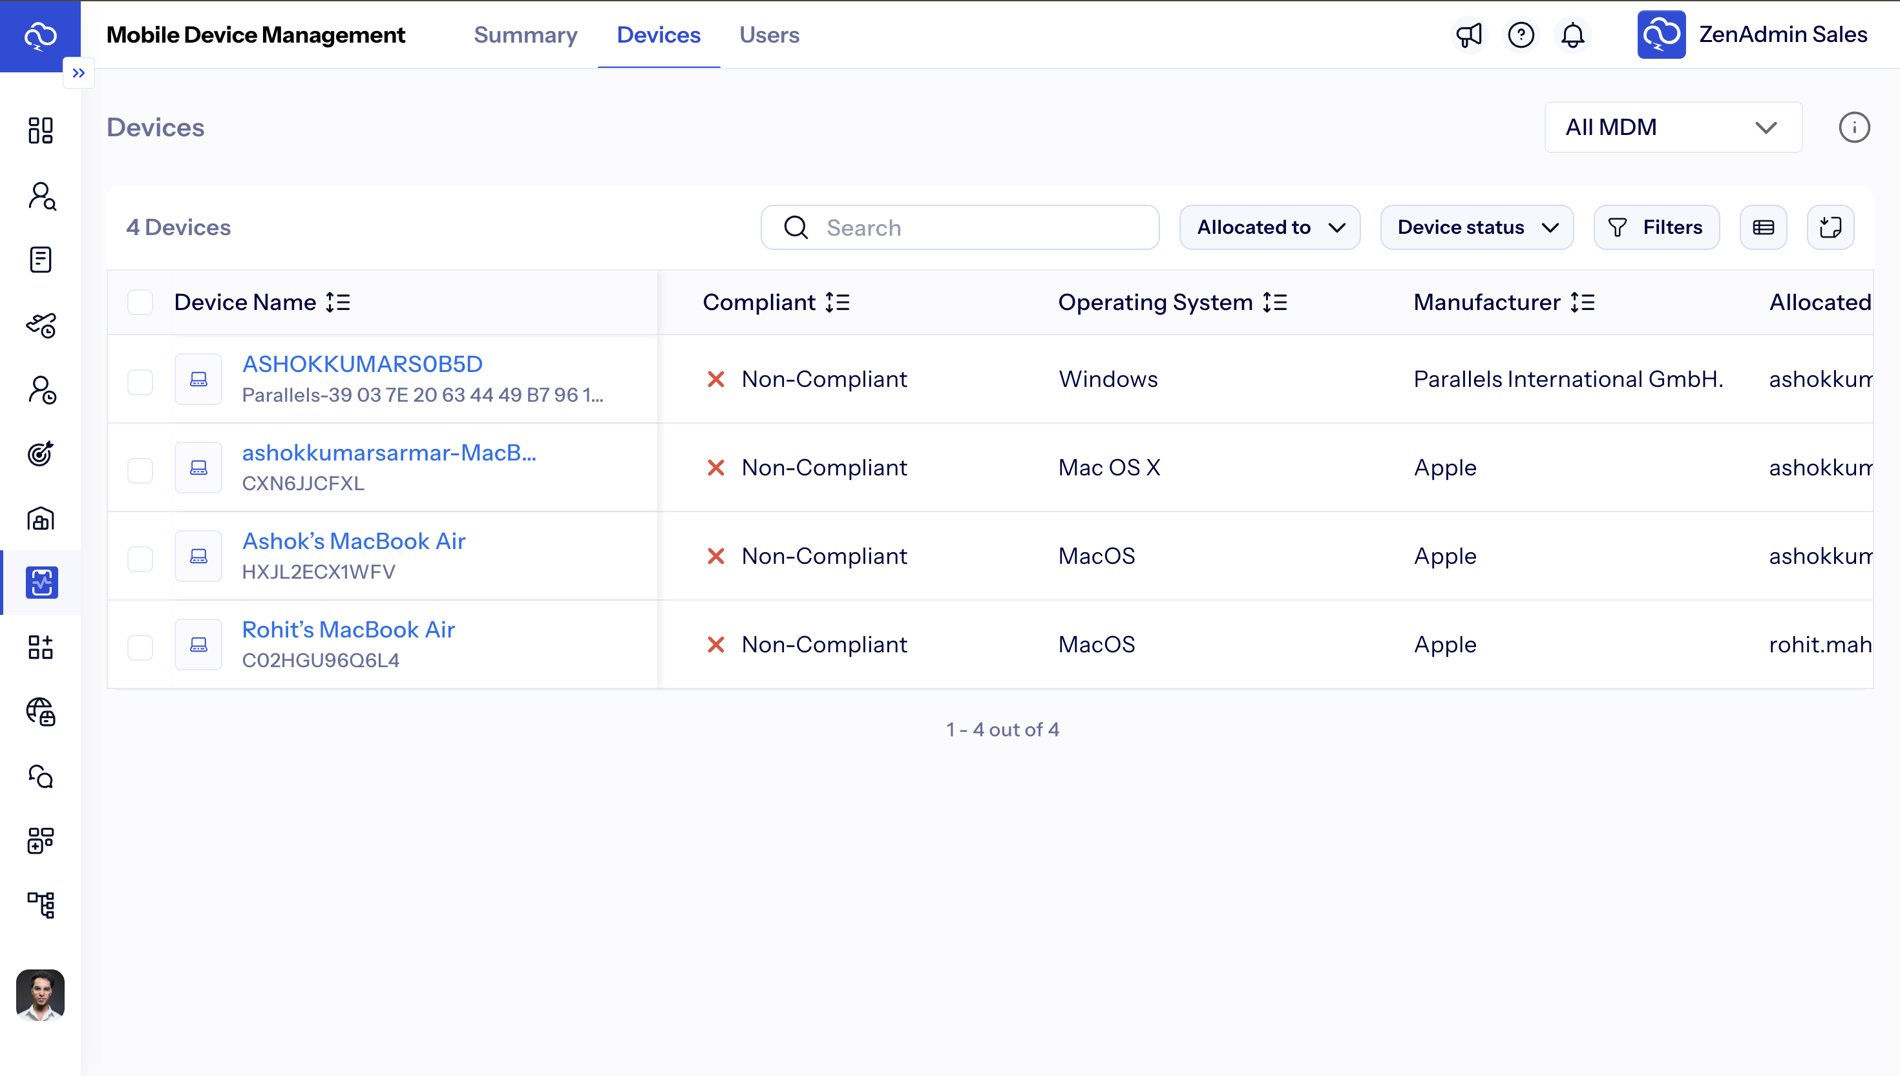
Task: Open the org hierarchy icon in sidebar
Action: [x=41, y=905]
